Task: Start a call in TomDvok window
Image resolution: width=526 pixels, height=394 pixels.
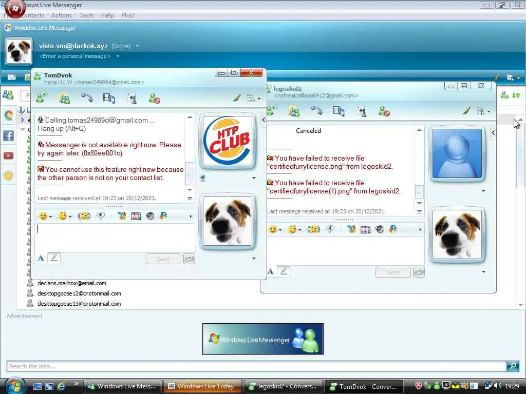Action: coord(86,98)
